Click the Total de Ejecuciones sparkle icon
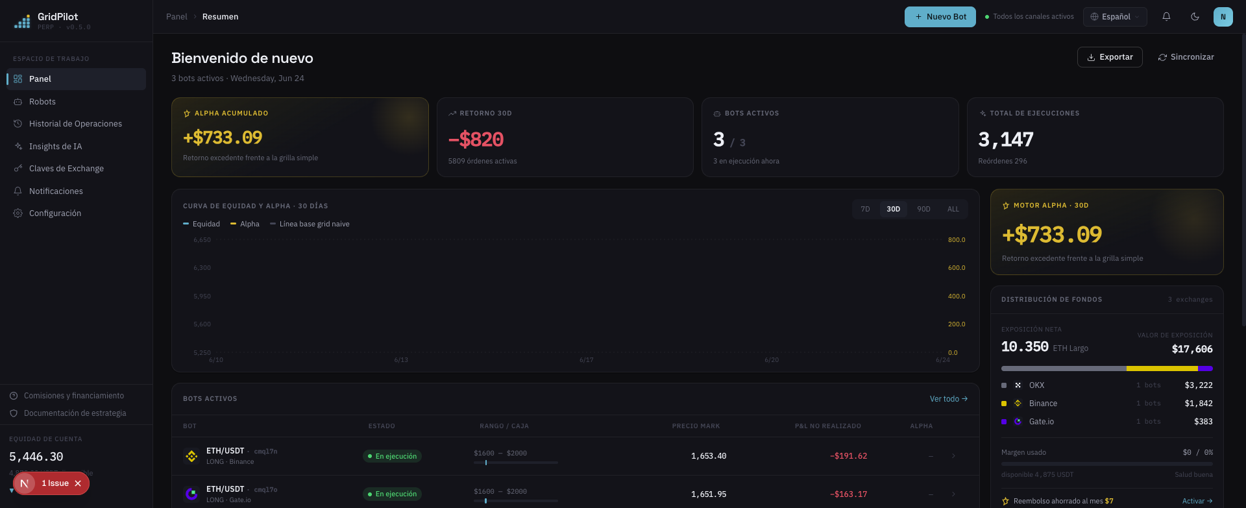Viewport: 1246px width, 508px height. pos(983,114)
